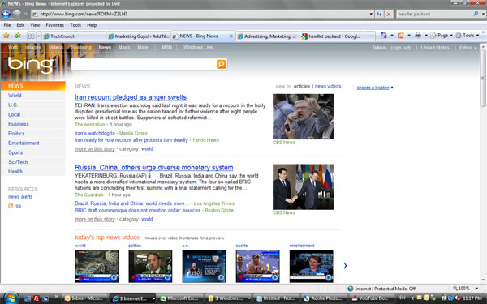The height and width of the screenshot is (304, 487).
Task: Click FileZilla icon in quick launch
Action: coord(37,298)
